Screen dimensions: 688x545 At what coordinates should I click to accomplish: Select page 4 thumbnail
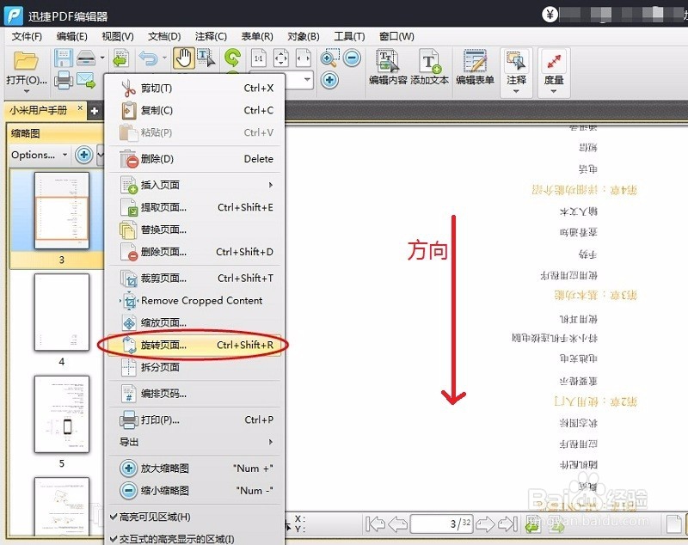click(61, 312)
